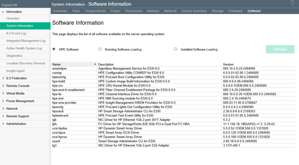The width and height of the screenshot is (299, 165).
Task: Switch to the Firmware tab
Action: [235, 11]
